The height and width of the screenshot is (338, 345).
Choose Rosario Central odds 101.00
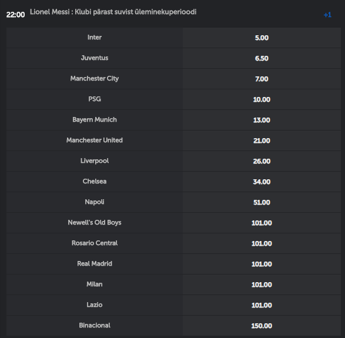262,243
